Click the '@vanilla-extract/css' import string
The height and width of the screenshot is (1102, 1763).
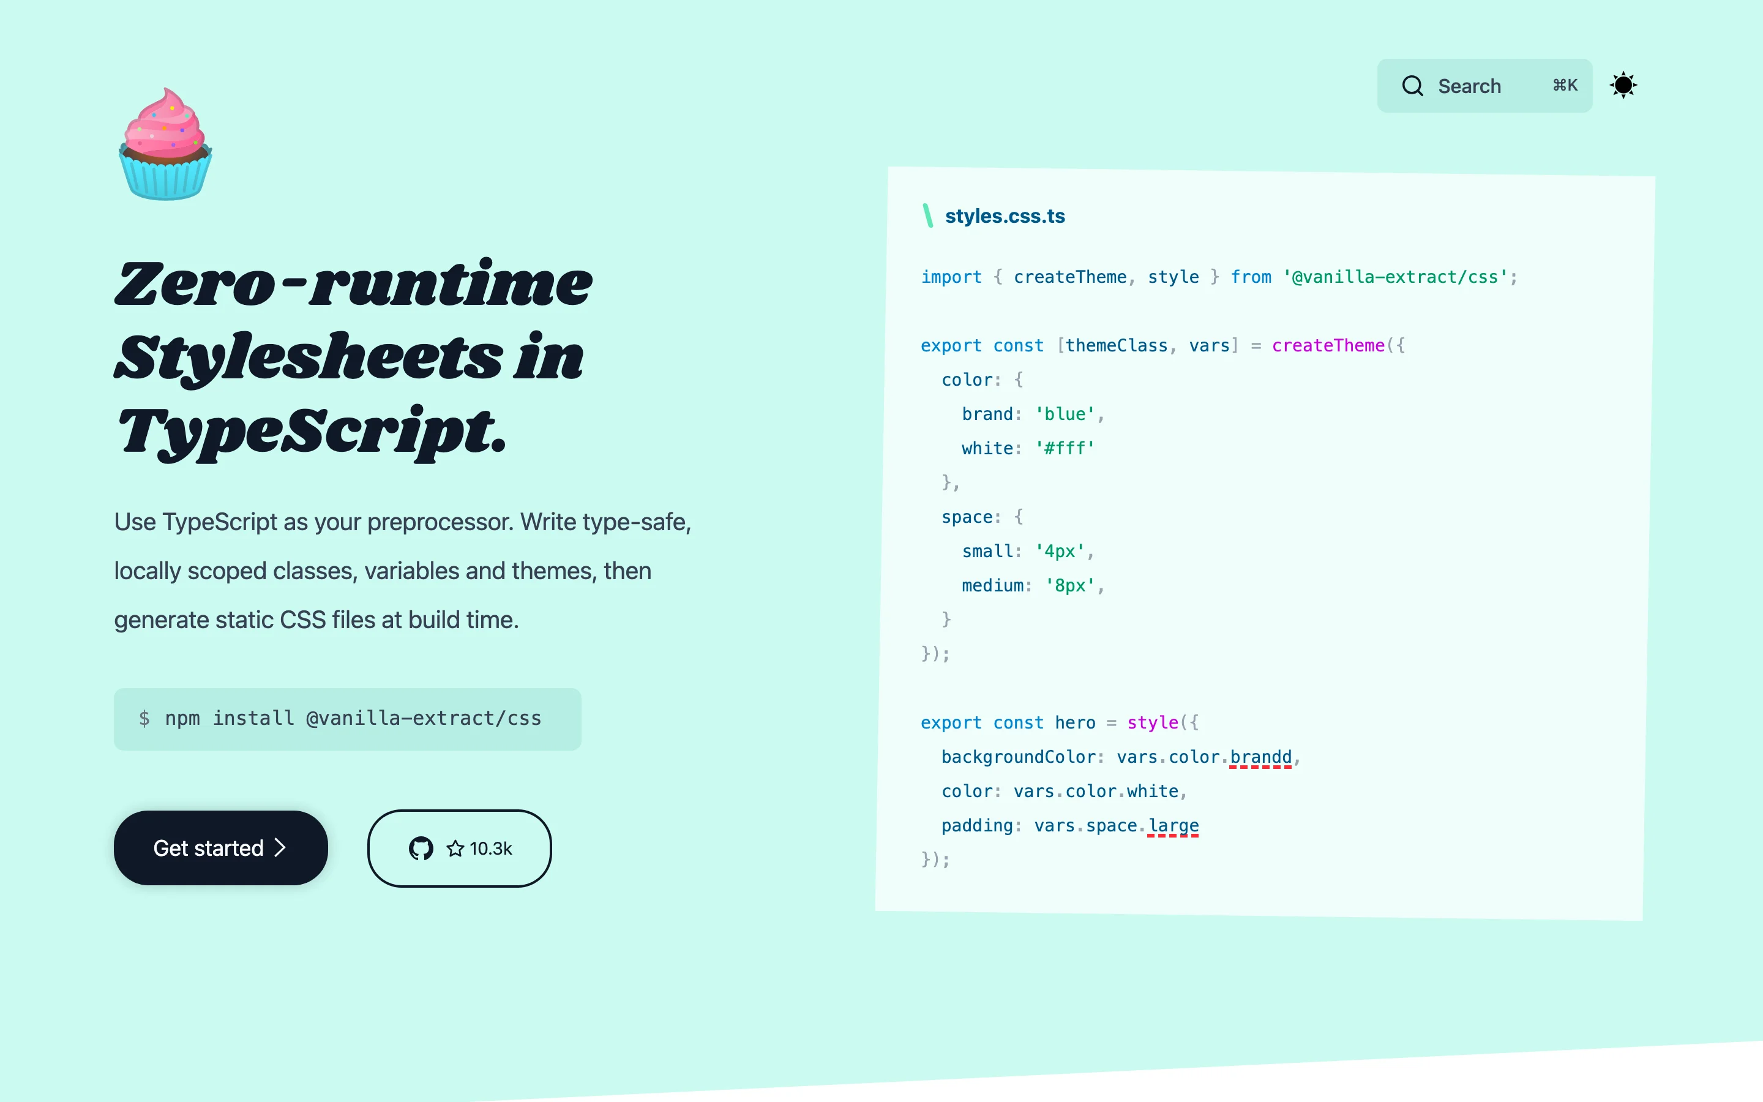click(1394, 277)
